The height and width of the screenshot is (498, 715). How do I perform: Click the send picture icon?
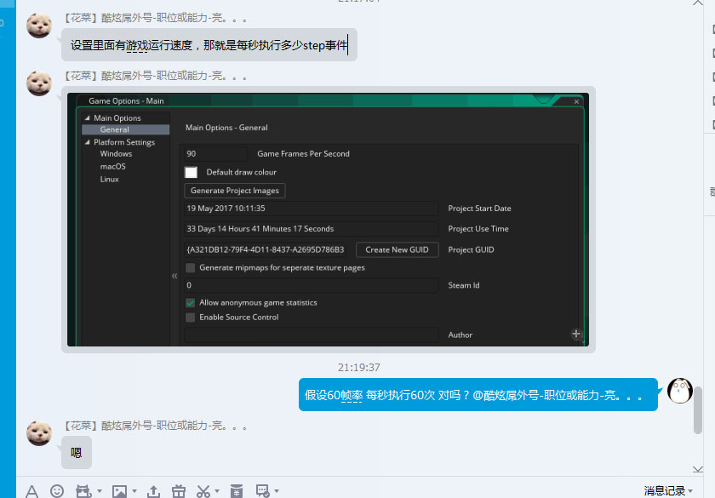point(119,491)
